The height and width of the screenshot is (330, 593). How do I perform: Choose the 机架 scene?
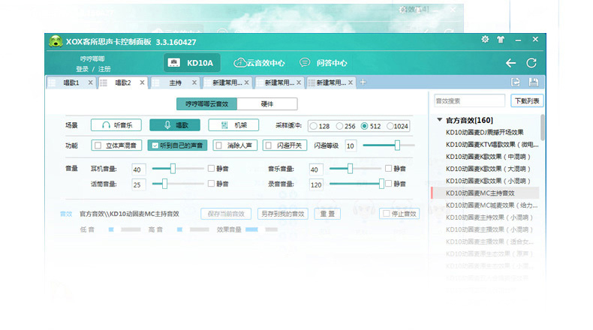coord(233,125)
